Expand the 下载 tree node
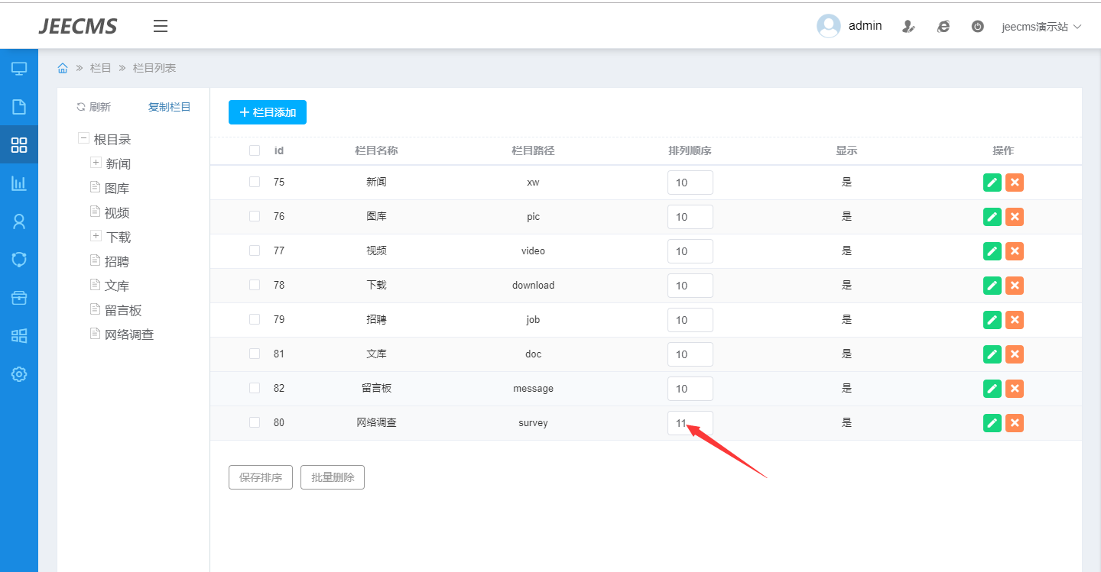This screenshot has height=572, width=1101. point(96,236)
